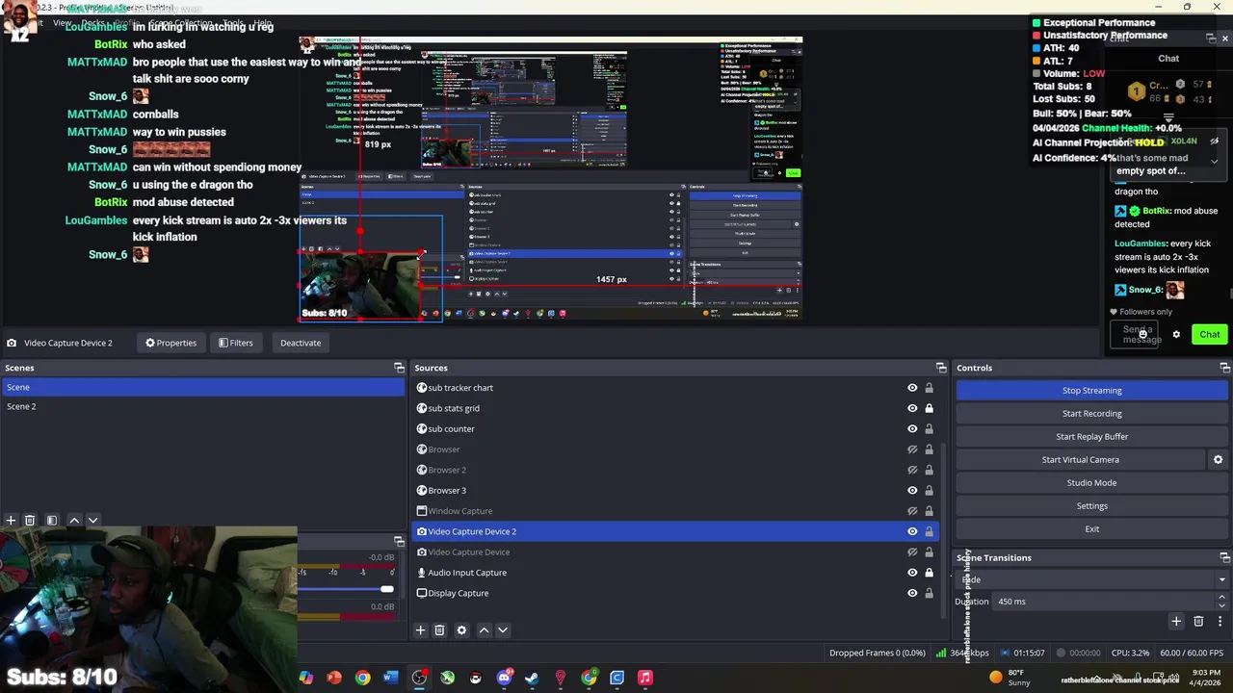Add a scene transition with plus icon
Image resolution: width=1233 pixels, height=693 pixels.
[1176, 622]
